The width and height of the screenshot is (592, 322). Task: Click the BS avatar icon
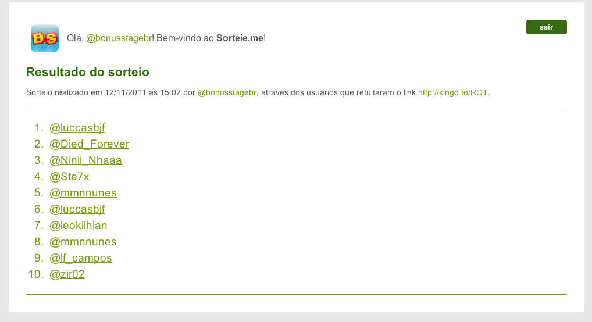pos(45,38)
